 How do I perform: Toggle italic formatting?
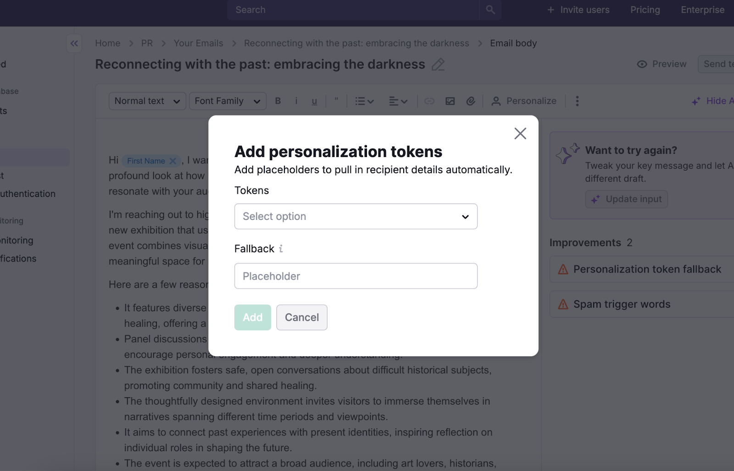[296, 101]
